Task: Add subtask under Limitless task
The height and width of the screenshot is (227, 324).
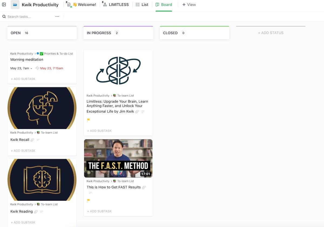Action: tap(99, 131)
